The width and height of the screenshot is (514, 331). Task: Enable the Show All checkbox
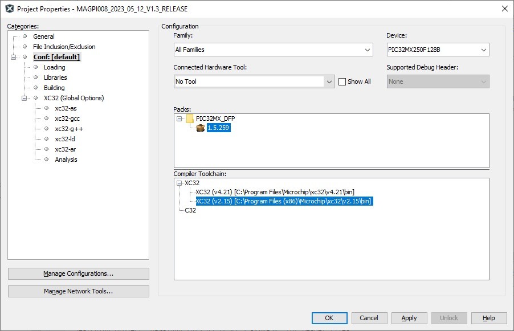[x=342, y=81]
